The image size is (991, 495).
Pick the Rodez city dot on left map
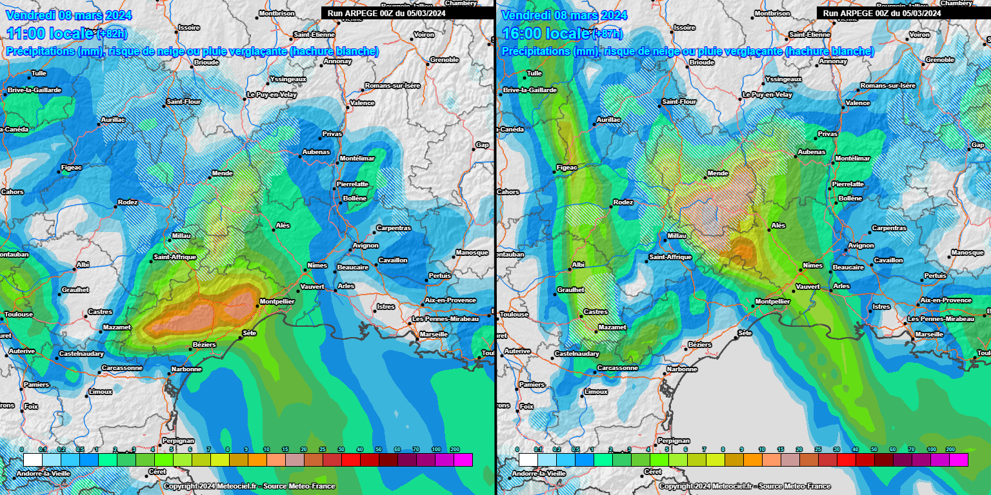click(x=116, y=208)
